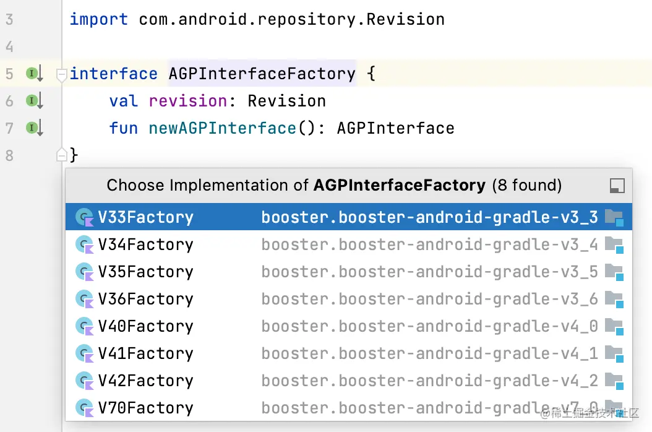
Task: Click Kotlin class icon beside V70Factory
Action: [84, 408]
